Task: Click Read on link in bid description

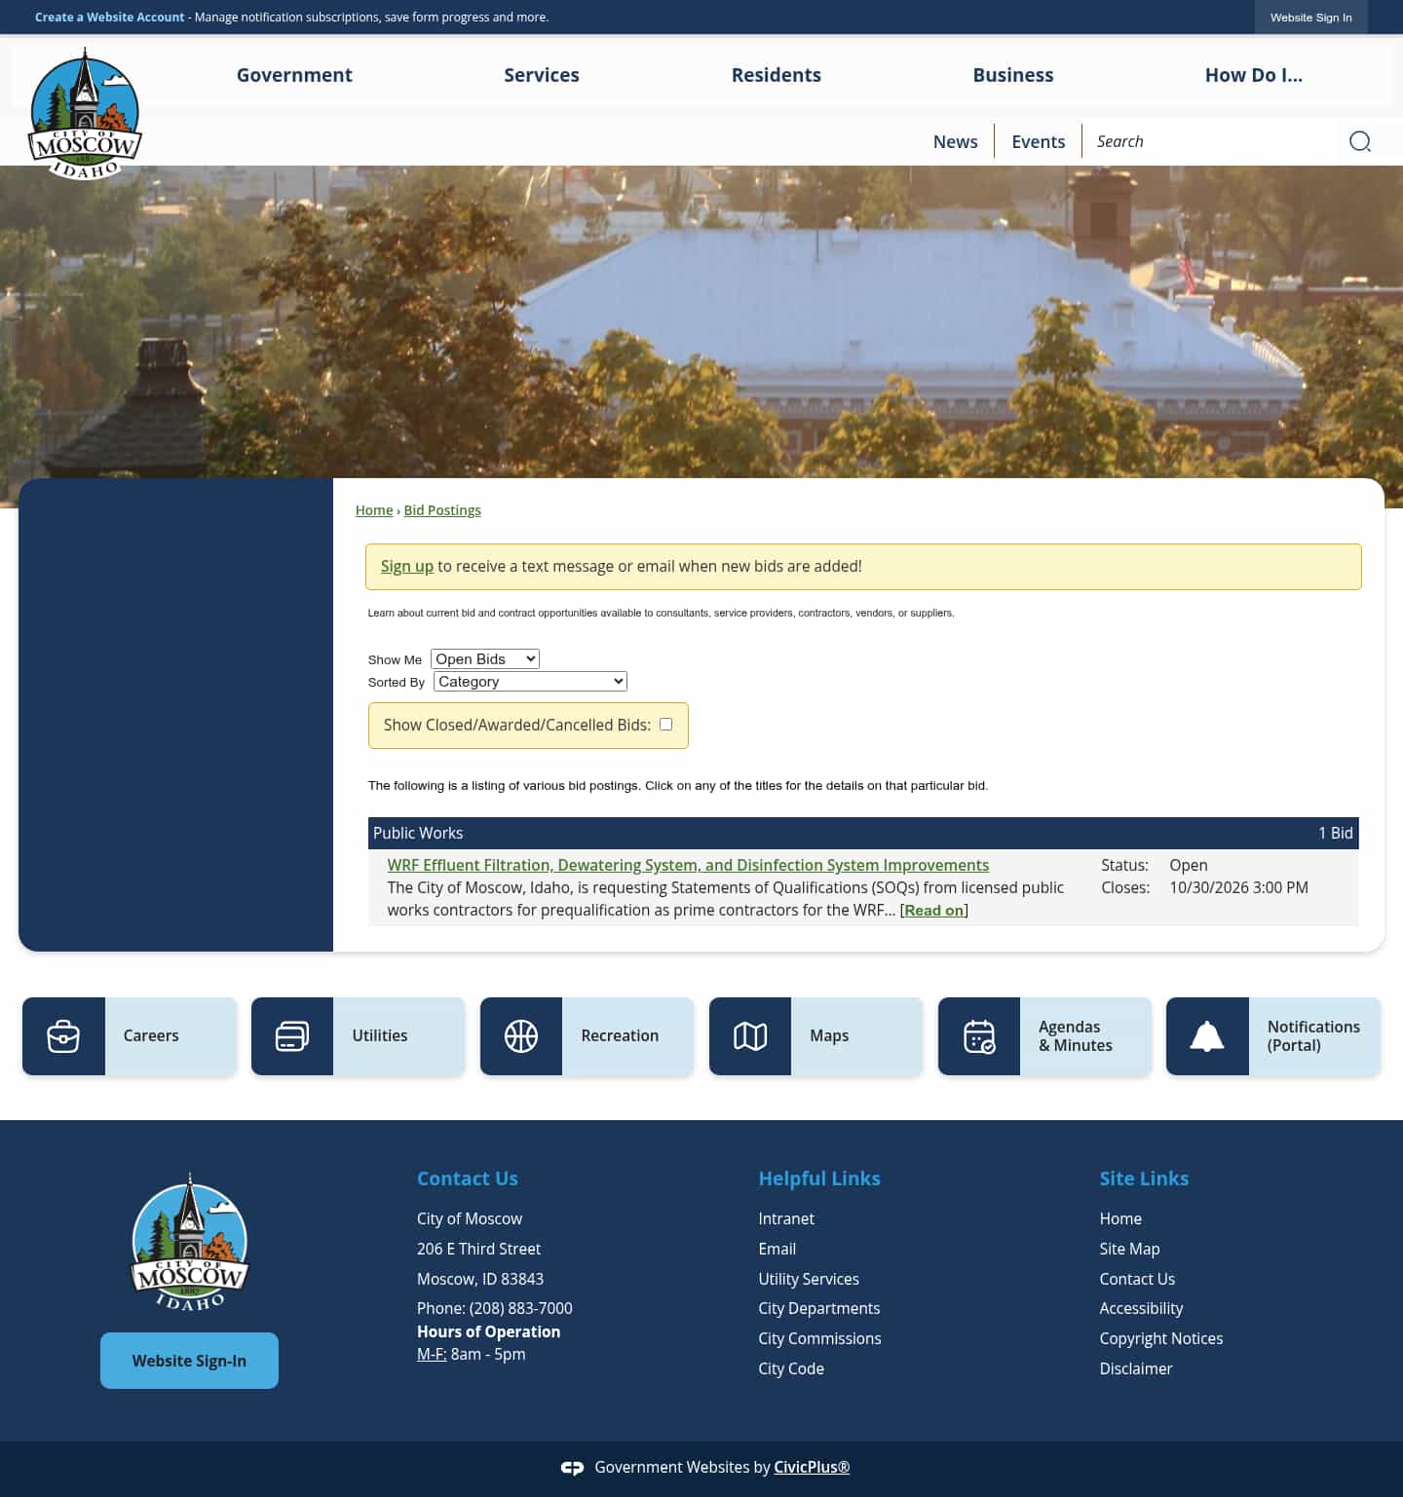Action: coord(934,911)
